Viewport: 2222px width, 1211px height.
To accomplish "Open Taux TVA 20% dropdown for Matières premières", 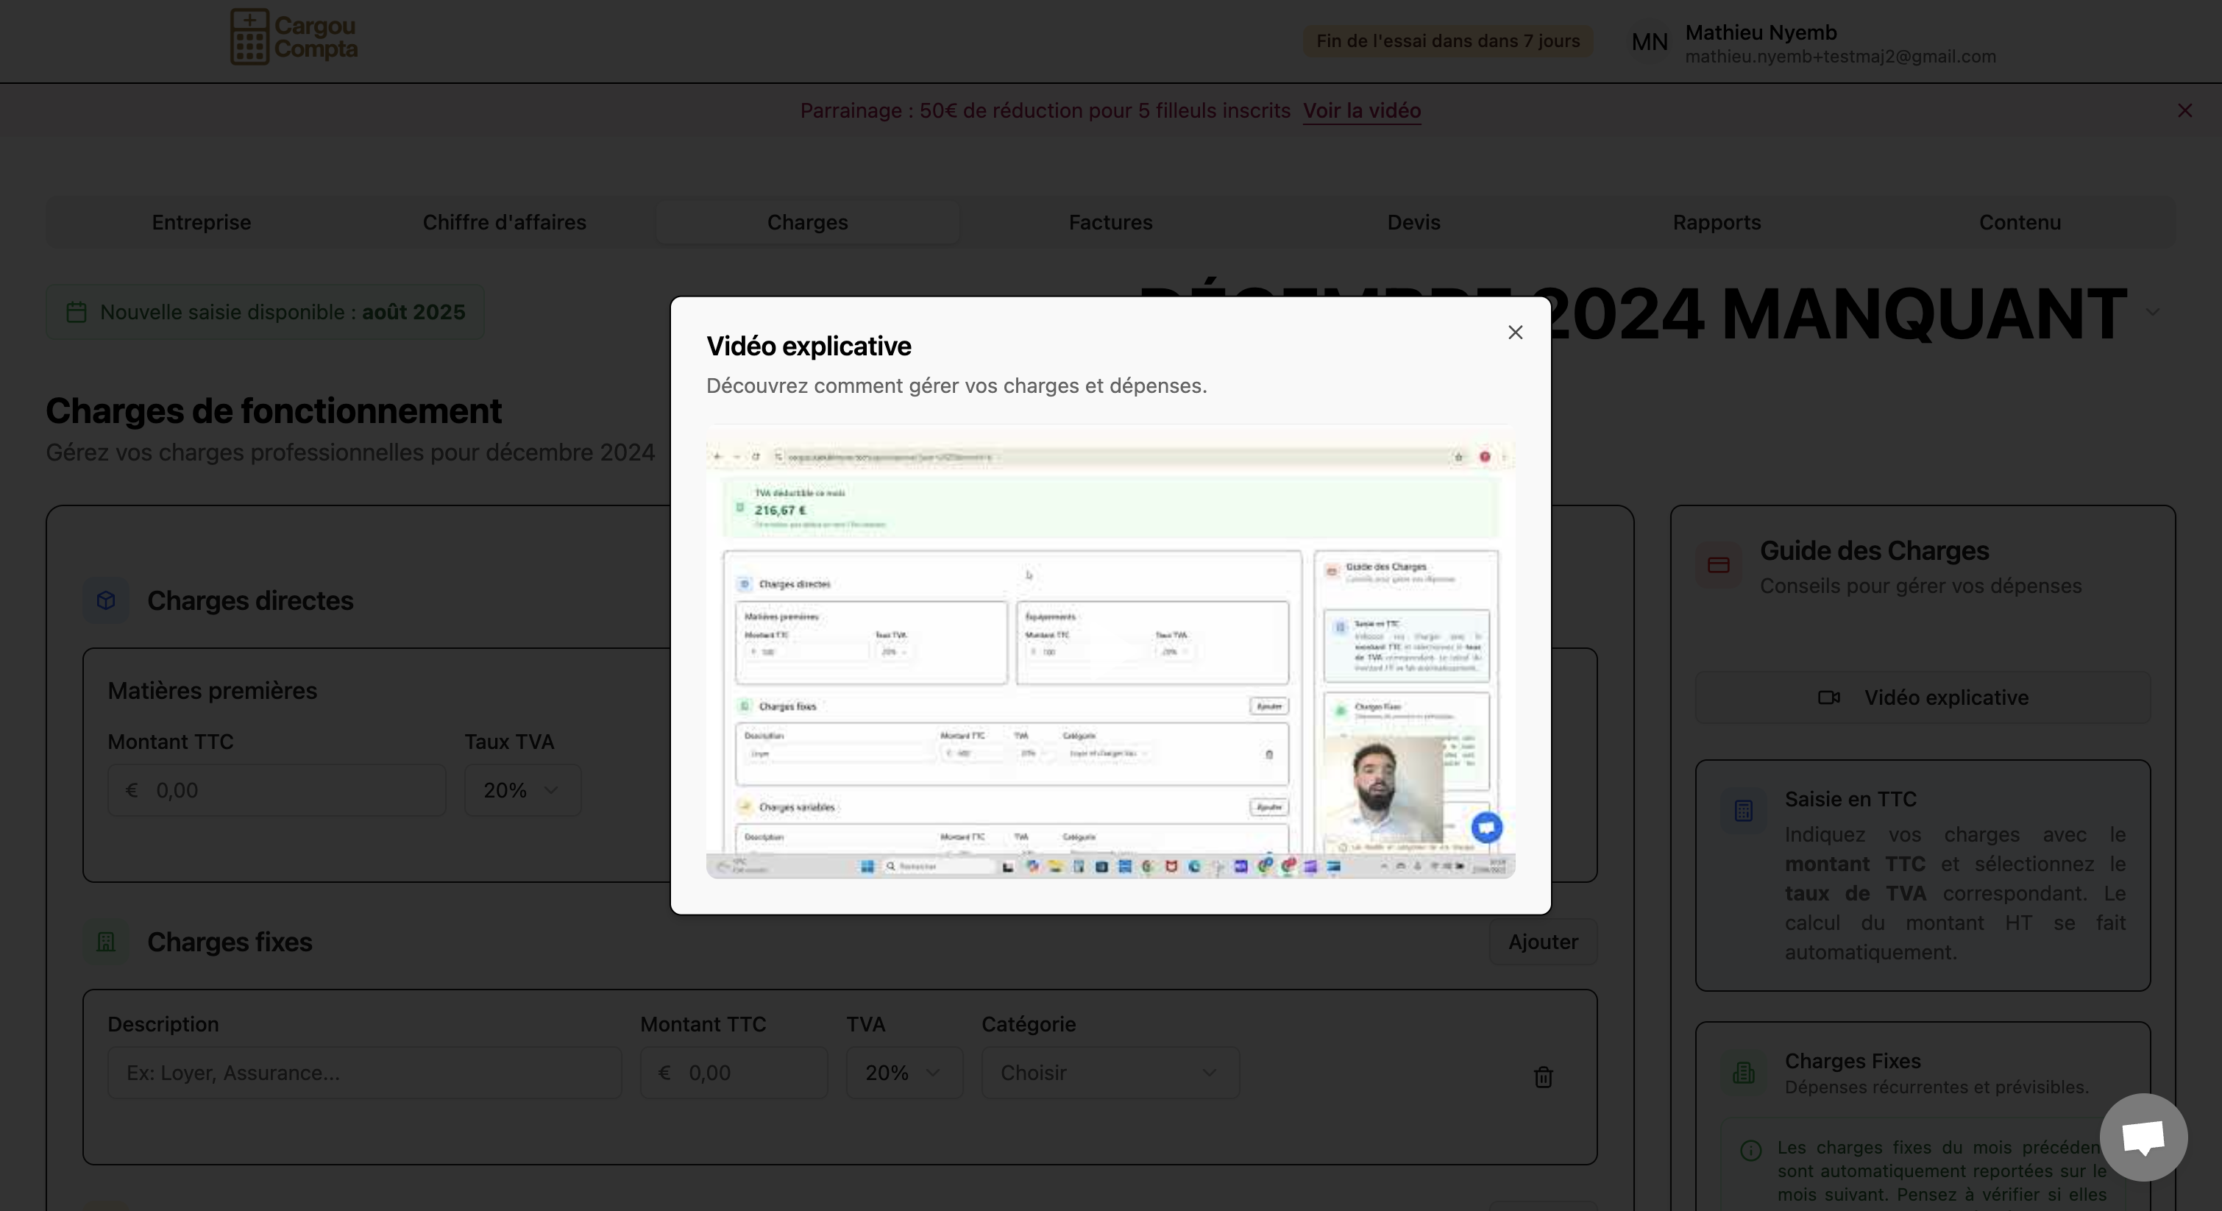I will click(522, 790).
